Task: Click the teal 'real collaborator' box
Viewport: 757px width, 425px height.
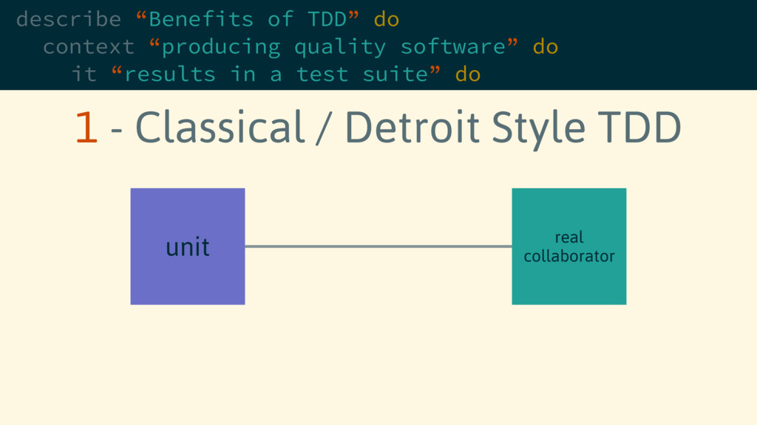Action: [x=569, y=246]
